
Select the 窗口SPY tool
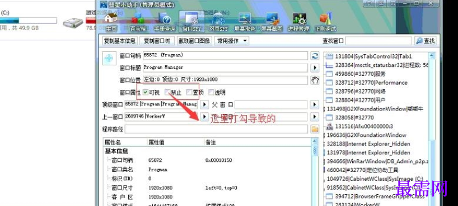click(x=191, y=22)
